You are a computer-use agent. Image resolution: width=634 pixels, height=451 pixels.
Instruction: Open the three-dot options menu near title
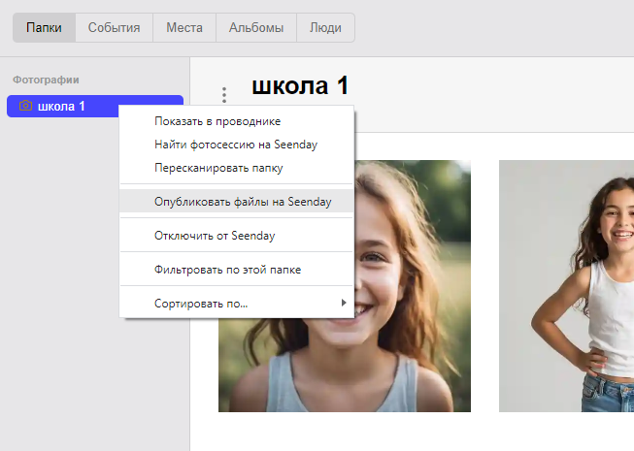pos(224,95)
